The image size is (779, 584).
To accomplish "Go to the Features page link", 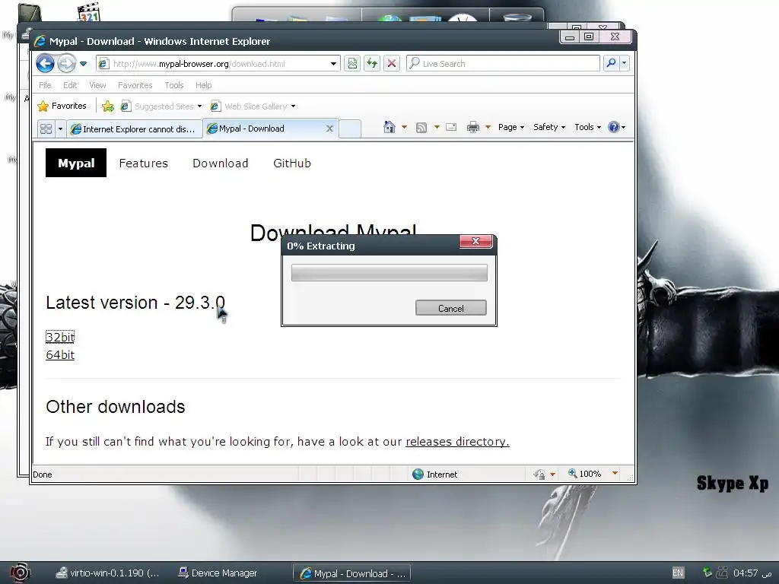I will tap(144, 163).
